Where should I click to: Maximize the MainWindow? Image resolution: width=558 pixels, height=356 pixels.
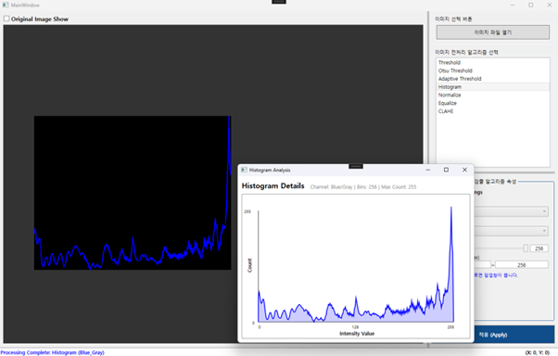pos(531,5)
